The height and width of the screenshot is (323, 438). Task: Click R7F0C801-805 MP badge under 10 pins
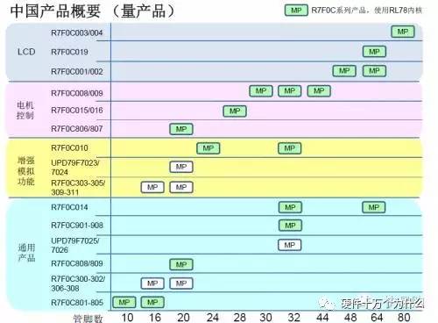(x=124, y=302)
